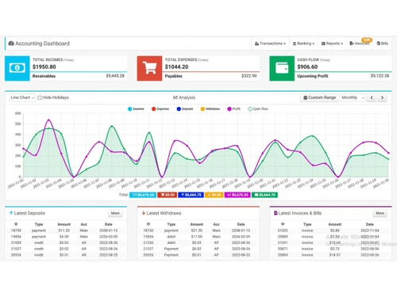Open the Monthly period dropdown
This screenshot has height=297, width=397.
353,97
